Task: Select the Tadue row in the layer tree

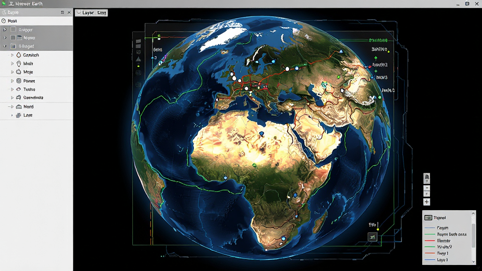Action: pyautogui.click(x=36, y=89)
